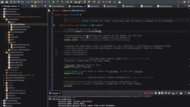Expand the services_implementation package arrow
Screen dimensions: 190x107
6,50
